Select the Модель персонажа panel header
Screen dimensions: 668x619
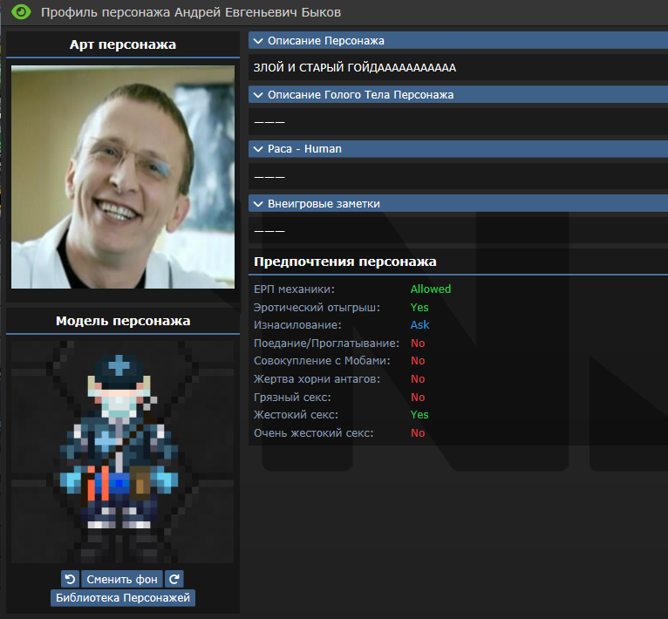122,321
